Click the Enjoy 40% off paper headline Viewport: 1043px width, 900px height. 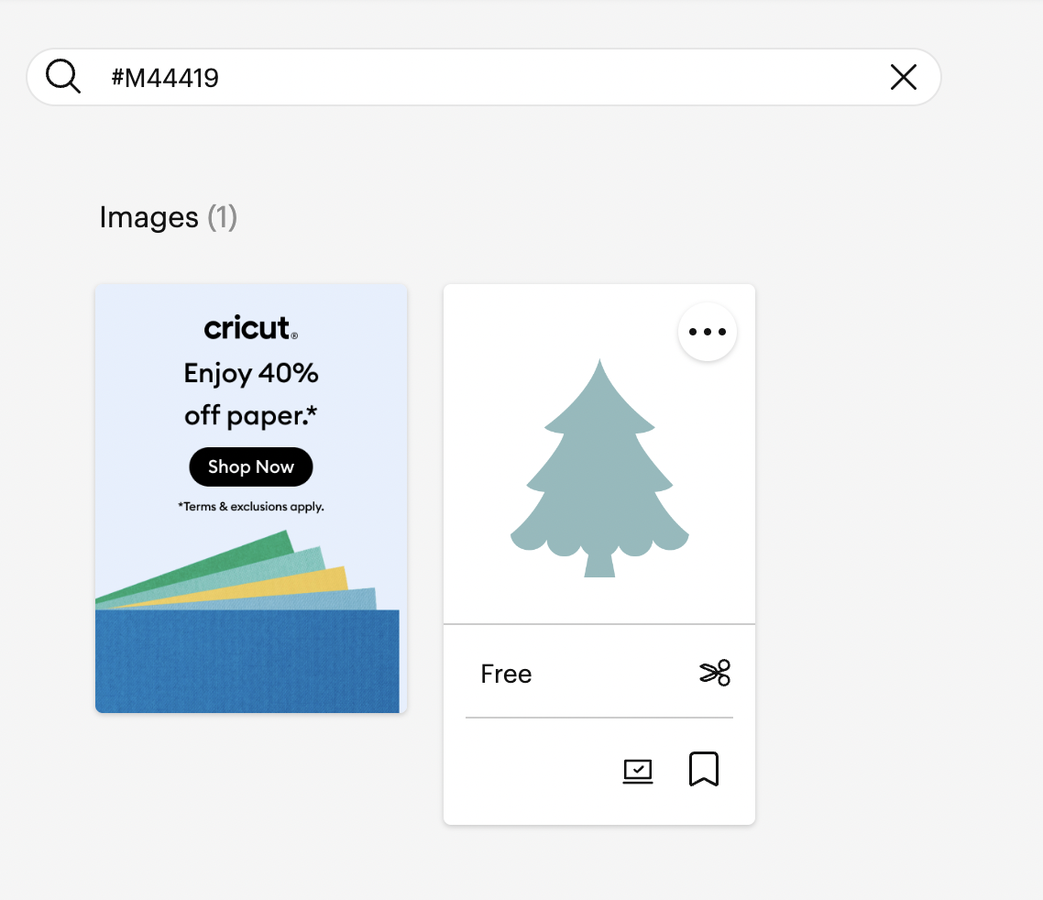(x=251, y=394)
